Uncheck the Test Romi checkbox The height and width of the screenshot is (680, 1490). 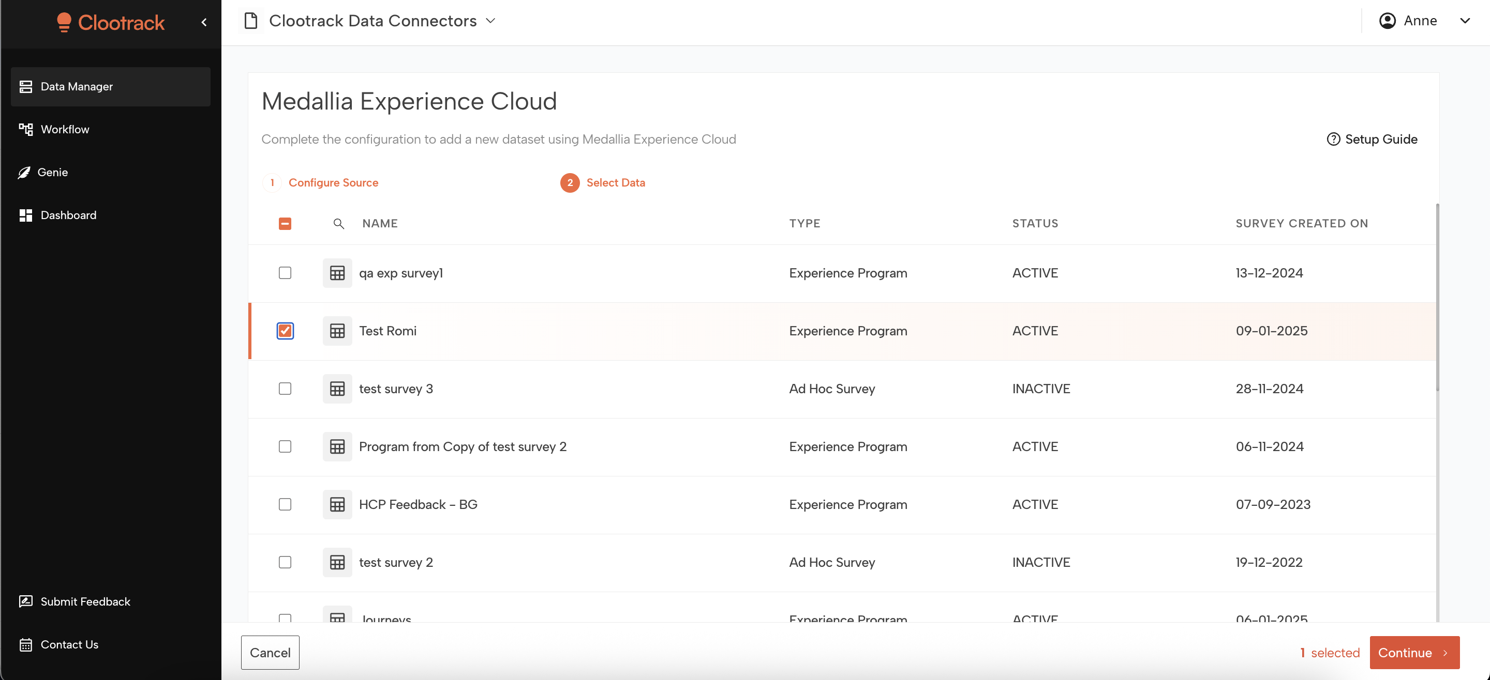285,331
